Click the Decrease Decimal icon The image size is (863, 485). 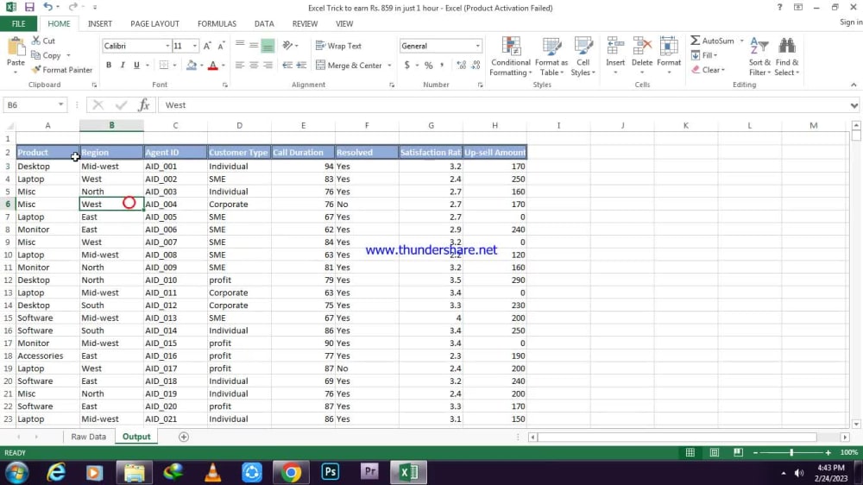[476, 65]
